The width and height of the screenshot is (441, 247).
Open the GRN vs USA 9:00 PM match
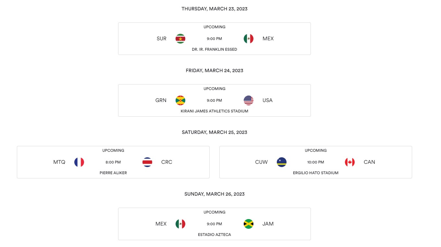pos(214,100)
